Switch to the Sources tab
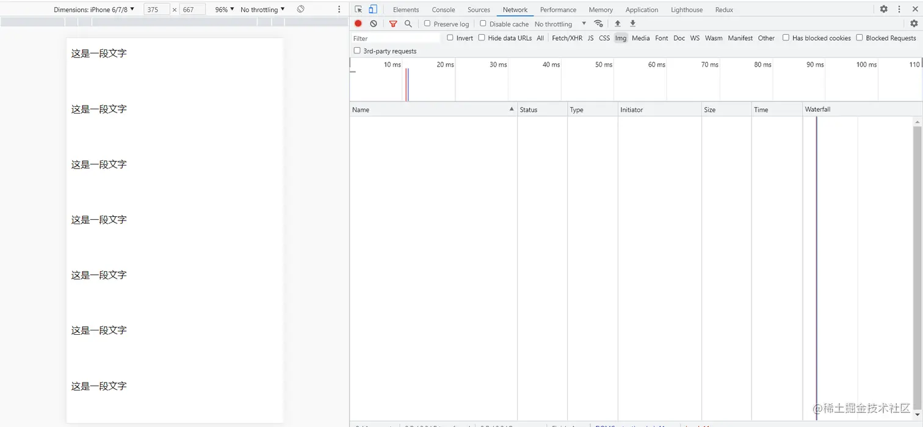Screen dimensions: 923x427 (x=479, y=10)
